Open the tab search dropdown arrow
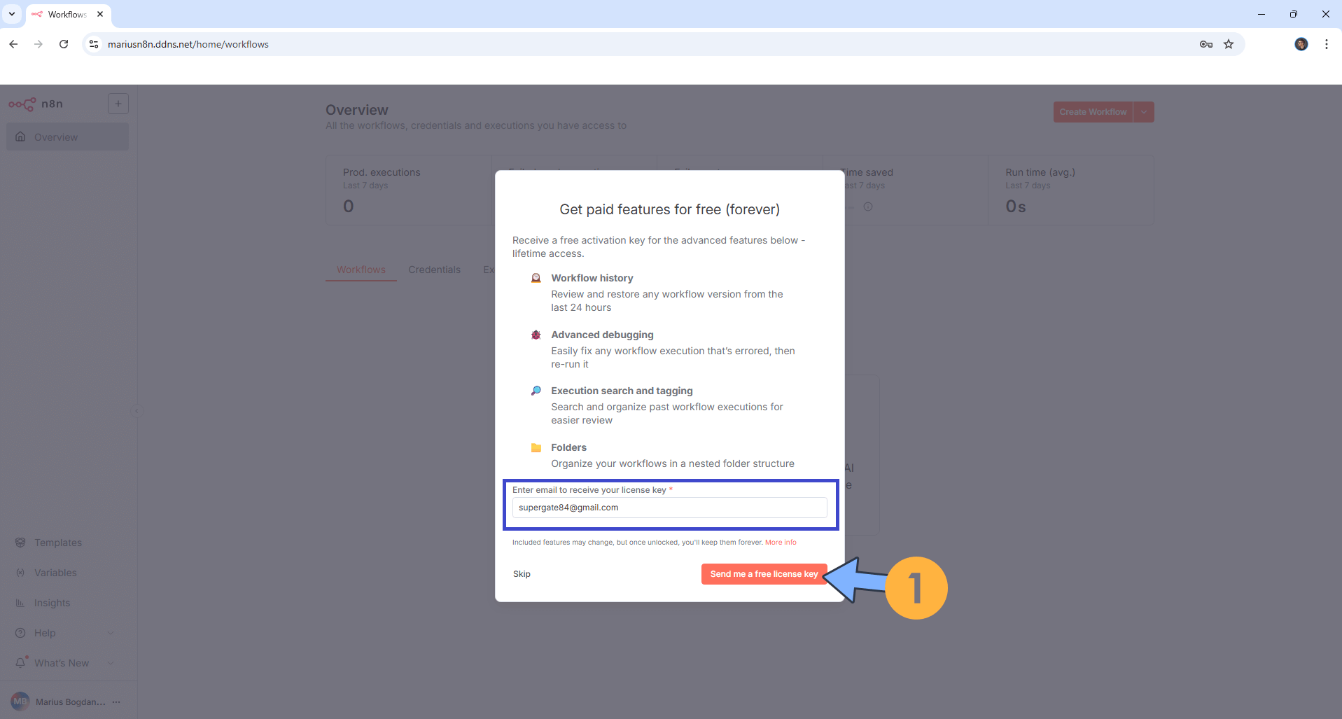Screen dimensions: 1342x719 (x=12, y=14)
